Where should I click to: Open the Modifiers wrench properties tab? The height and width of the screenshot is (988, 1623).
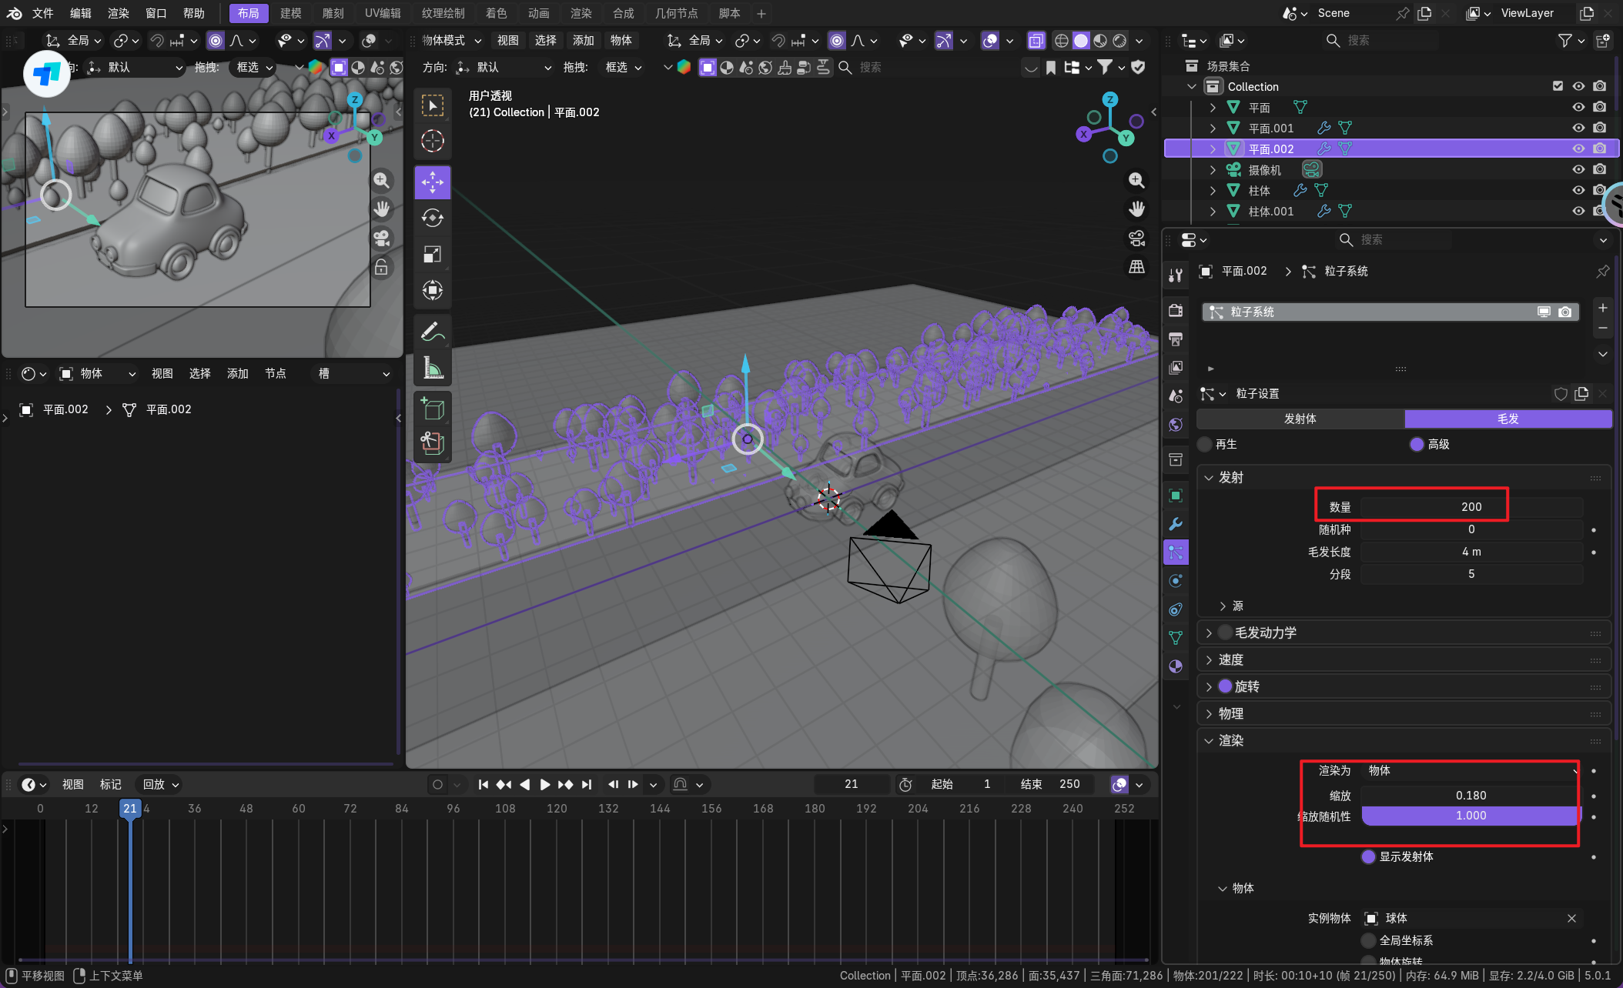1176,524
